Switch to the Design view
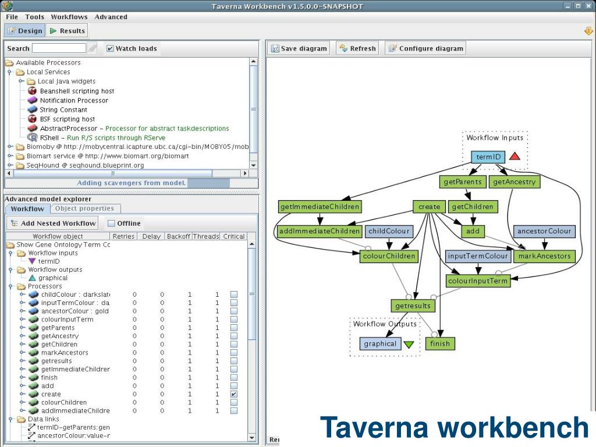 pyautogui.click(x=25, y=31)
